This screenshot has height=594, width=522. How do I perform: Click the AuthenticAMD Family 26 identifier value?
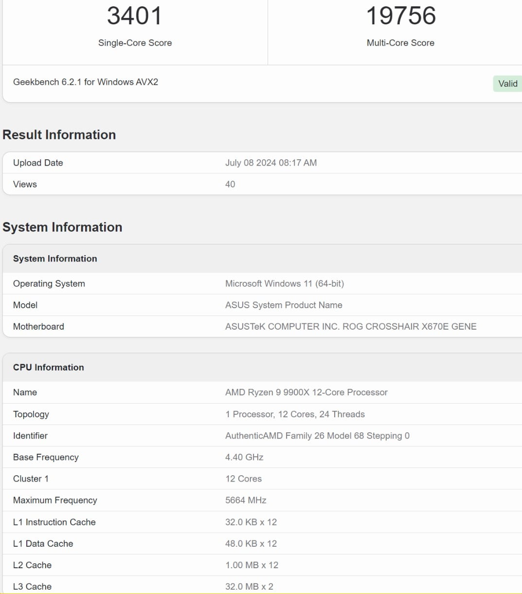coord(317,436)
